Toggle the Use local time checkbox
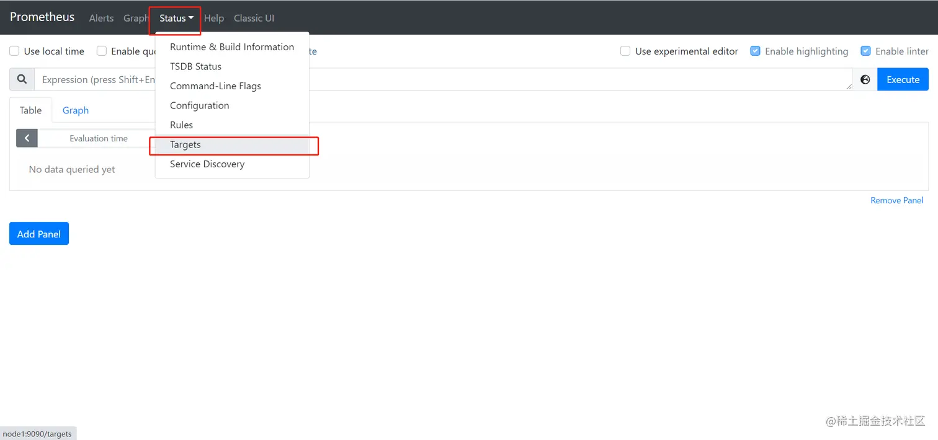The image size is (938, 440). (14, 51)
